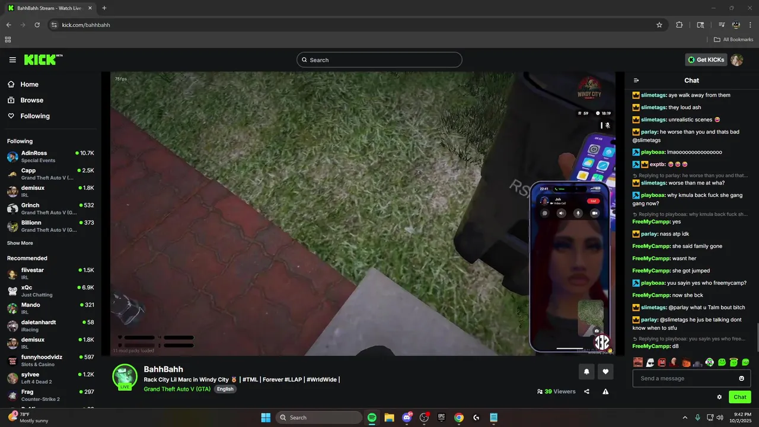Open AdinRoss channel in Following
This screenshot has width=759, height=427.
[x=50, y=157]
